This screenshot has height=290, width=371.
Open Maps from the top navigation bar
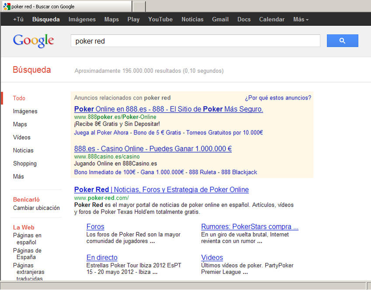(x=111, y=19)
